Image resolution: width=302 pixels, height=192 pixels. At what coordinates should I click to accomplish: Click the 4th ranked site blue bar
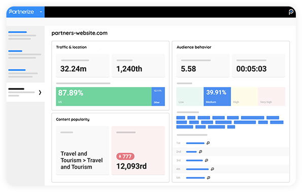pos(197,169)
